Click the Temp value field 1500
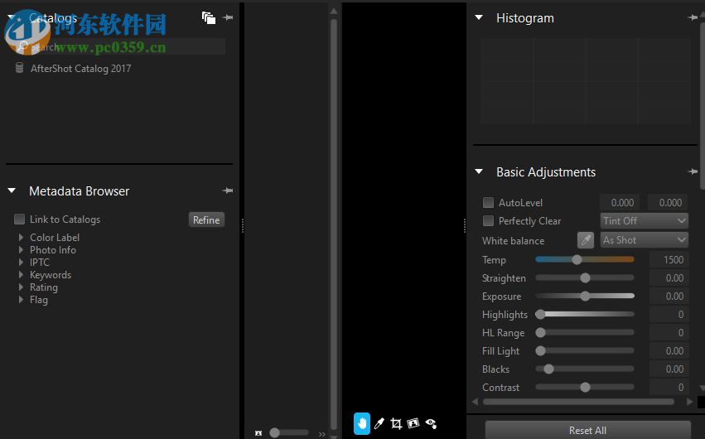The image size is (705, 439). (669, 260)
